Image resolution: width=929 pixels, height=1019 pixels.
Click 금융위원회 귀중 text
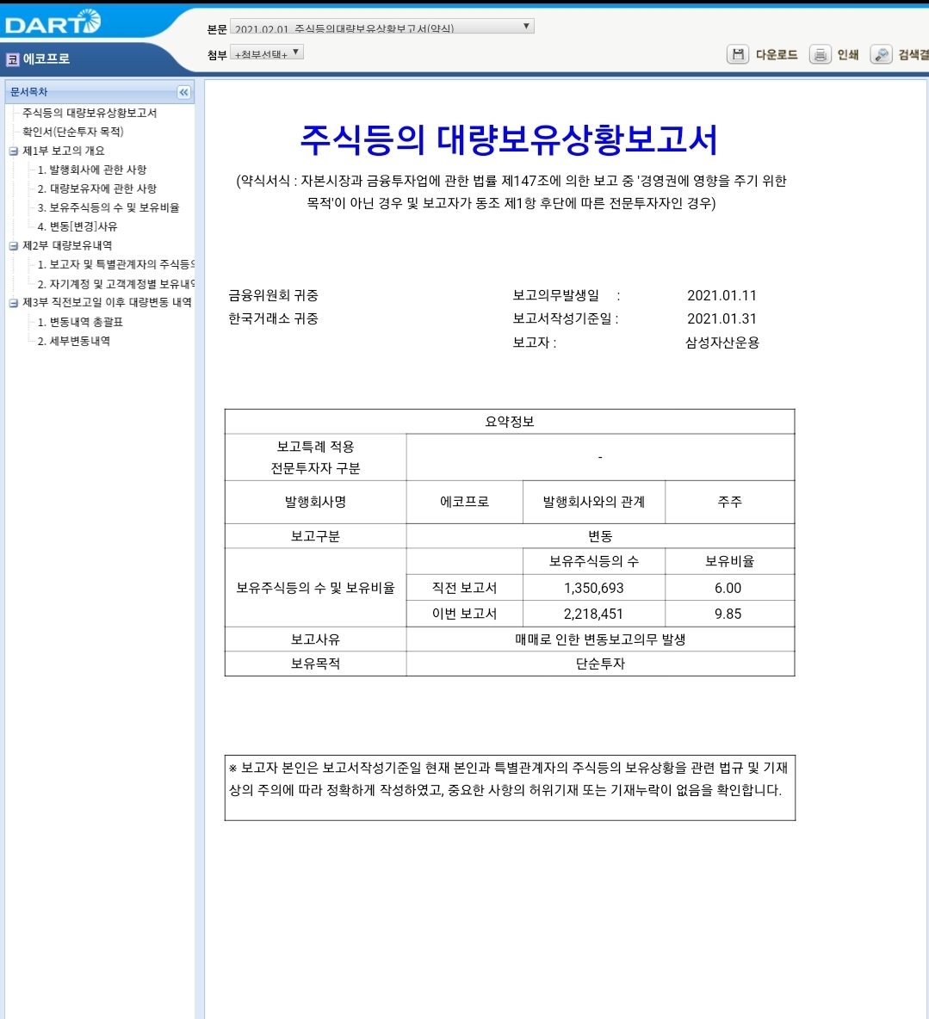click(x=273, y=295)
